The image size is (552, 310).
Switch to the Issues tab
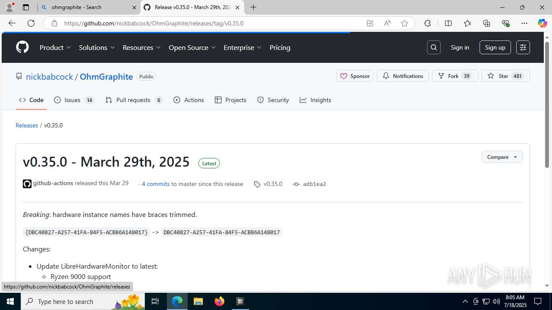click(x=74, y=100)
